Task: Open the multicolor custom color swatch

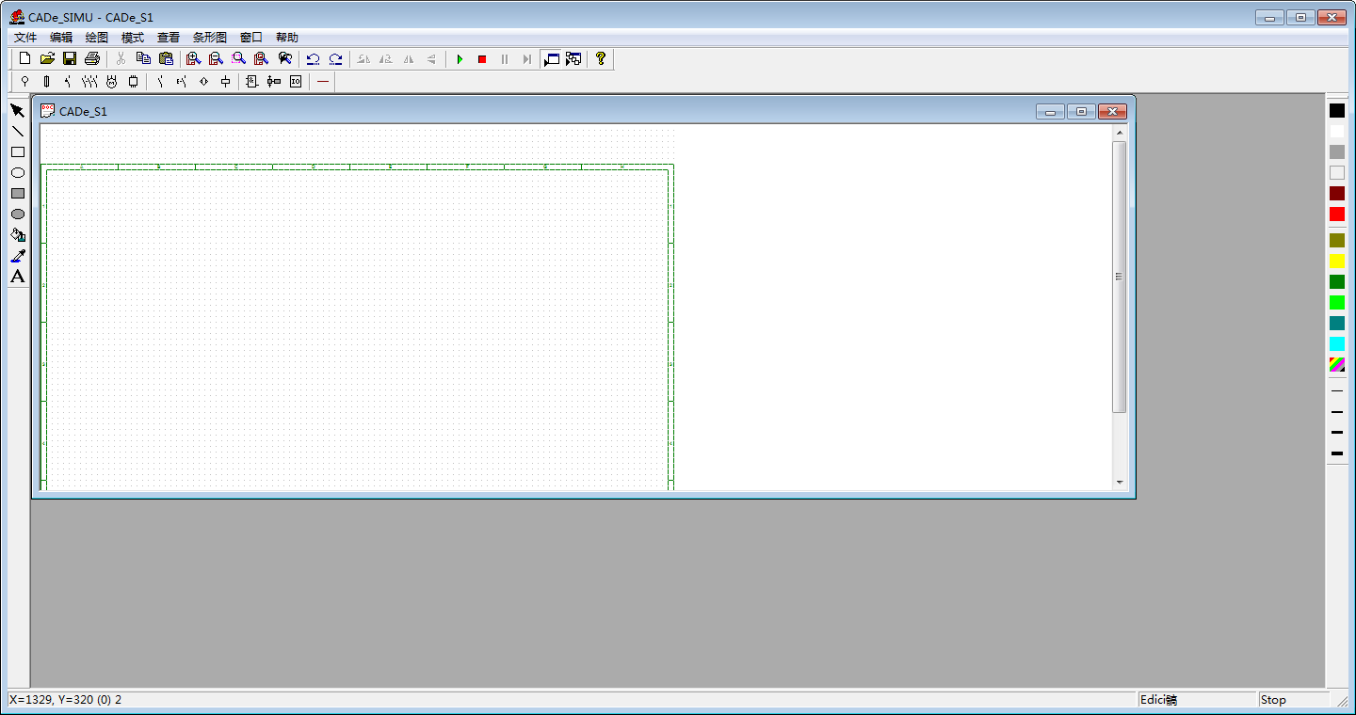Action: click(1337, 365)
